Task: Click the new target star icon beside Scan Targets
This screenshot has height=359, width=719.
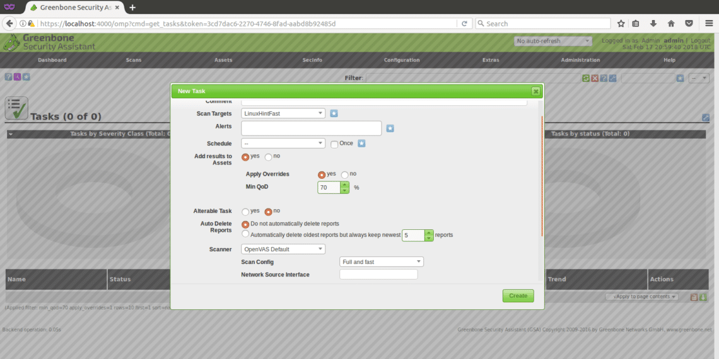Action: coord(334,113)
